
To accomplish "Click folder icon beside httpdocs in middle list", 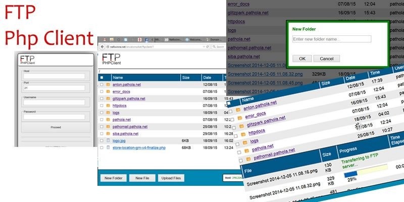I will pyautogui.click(x=108, y=106).
